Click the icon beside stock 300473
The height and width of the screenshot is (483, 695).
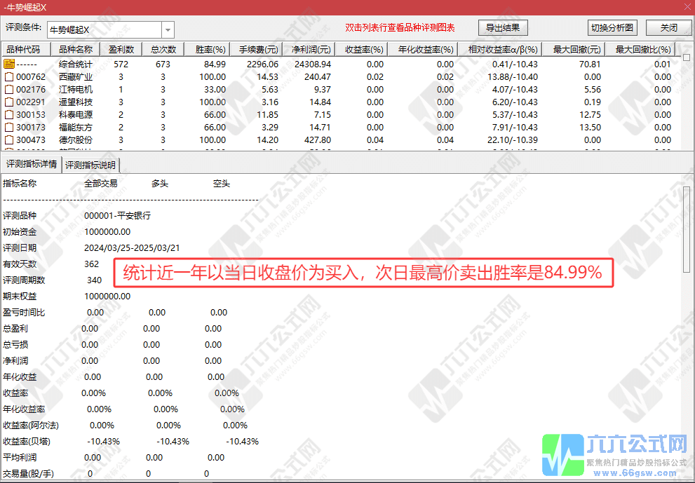(x=9, y=140)
